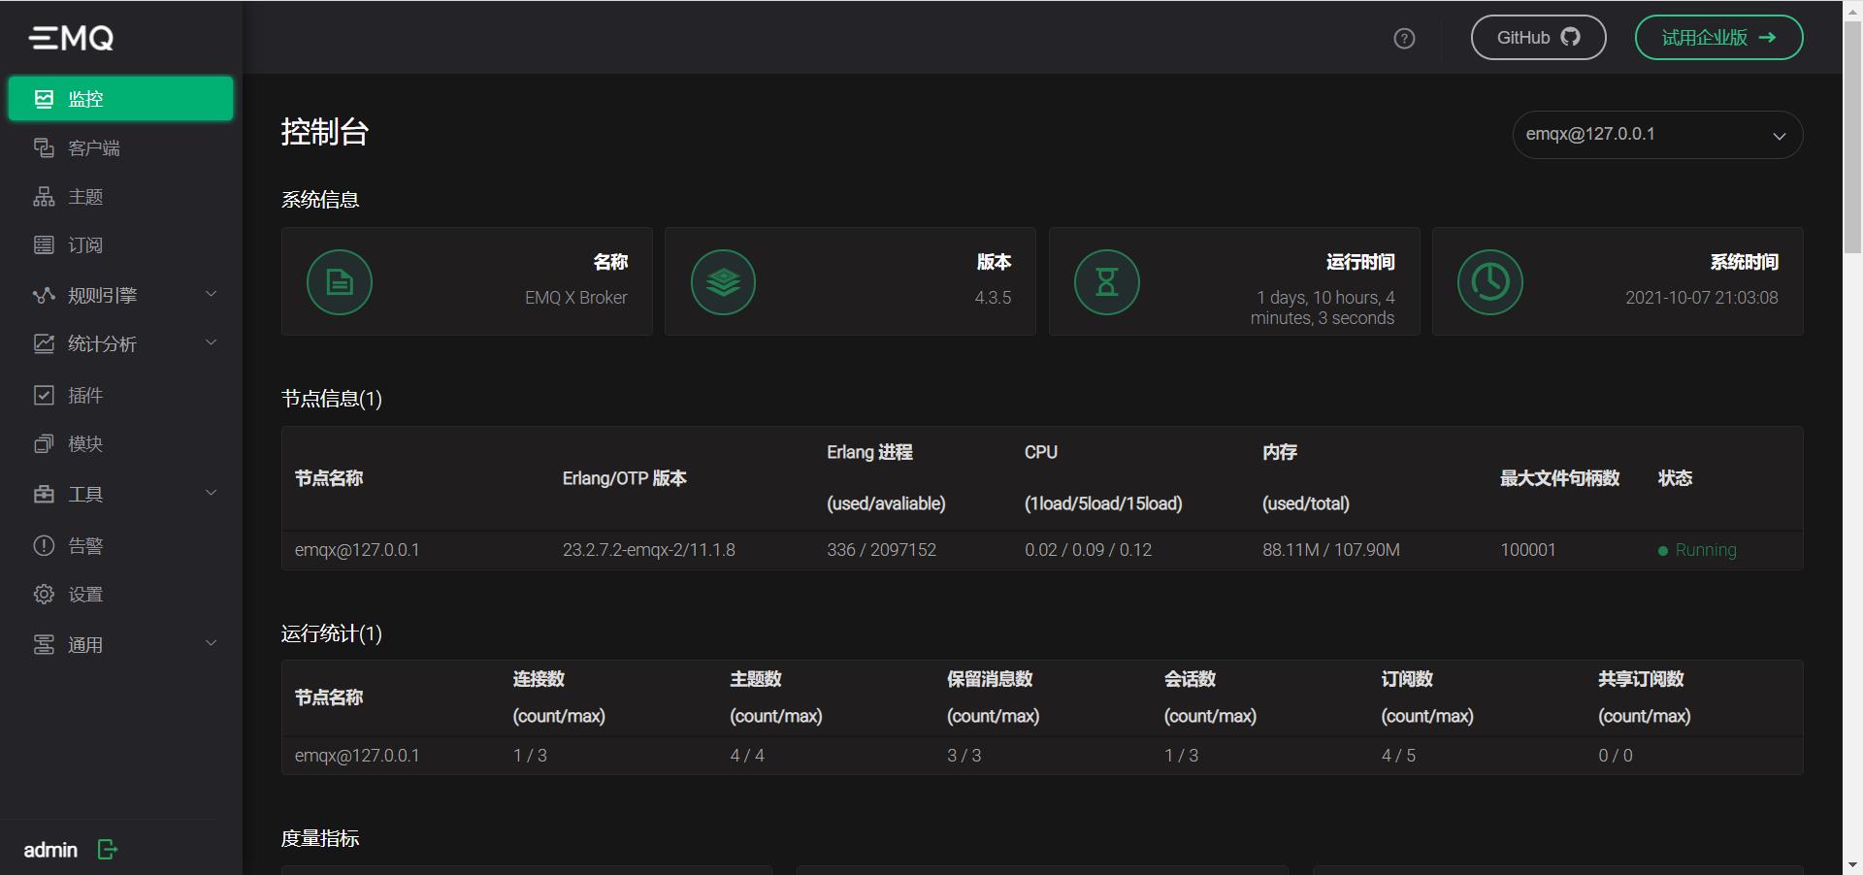Expand the 工具 (Tools) section
This screenshot has width=1863, height=875.
[x=212, y=493]
